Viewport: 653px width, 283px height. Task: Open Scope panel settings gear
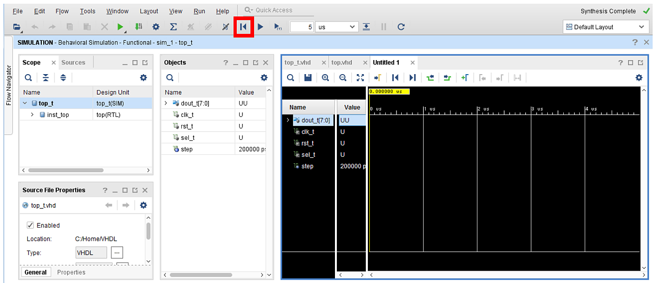coord(143,77)
